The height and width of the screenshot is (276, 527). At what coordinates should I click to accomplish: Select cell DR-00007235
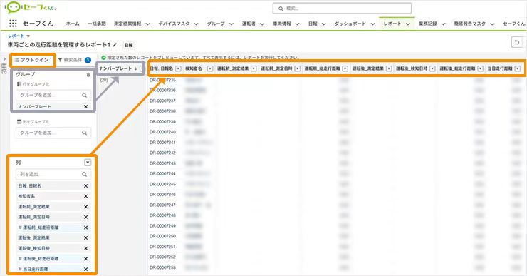[162, 80]
